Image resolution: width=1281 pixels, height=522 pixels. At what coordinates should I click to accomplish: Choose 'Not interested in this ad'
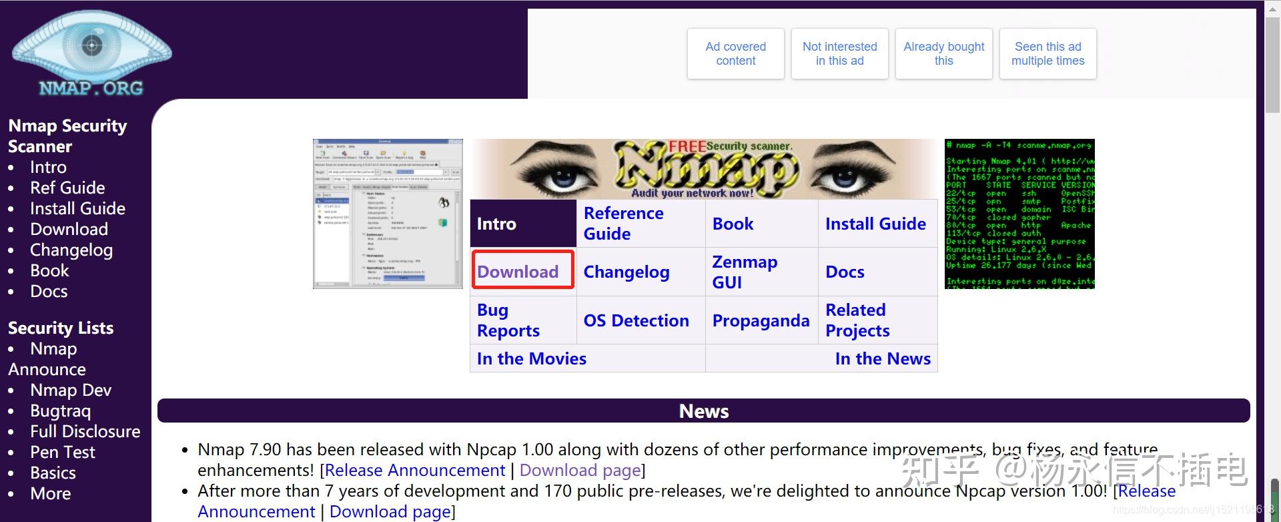tap(840, 53)
